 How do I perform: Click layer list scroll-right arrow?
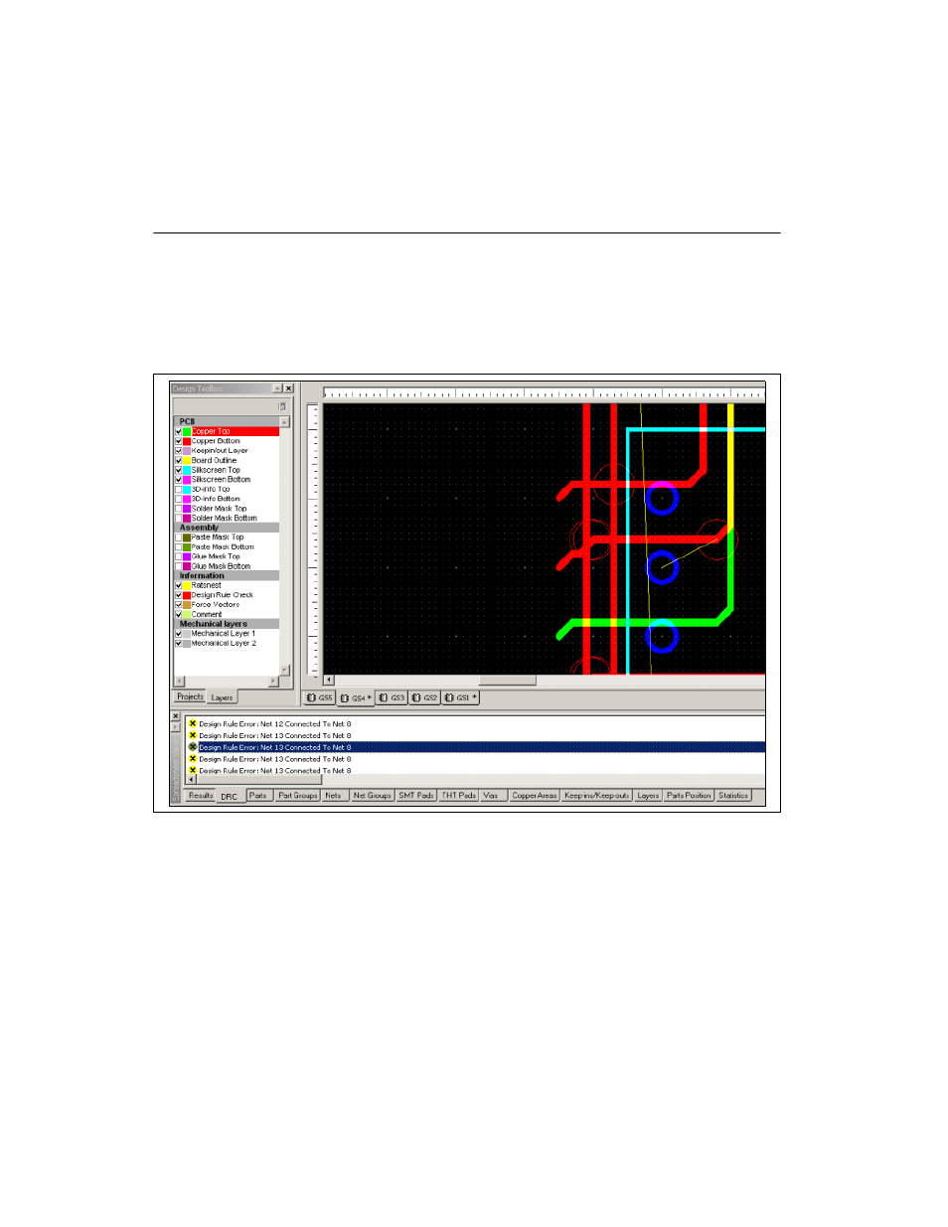(274, 682)
